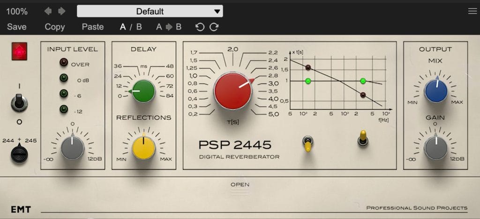Paste copied settings
The width and height of the screenshot is (480, 219).
(93, 27)
